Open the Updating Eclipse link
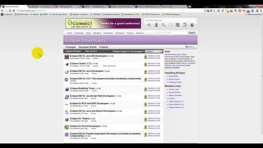The width and height of the screenshot is (263, 148). [x=175, y=82]
